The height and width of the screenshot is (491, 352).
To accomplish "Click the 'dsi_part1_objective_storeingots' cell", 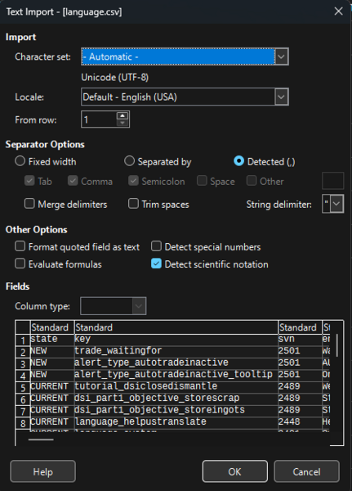I will pyautogui.click(x=176, y=410).
